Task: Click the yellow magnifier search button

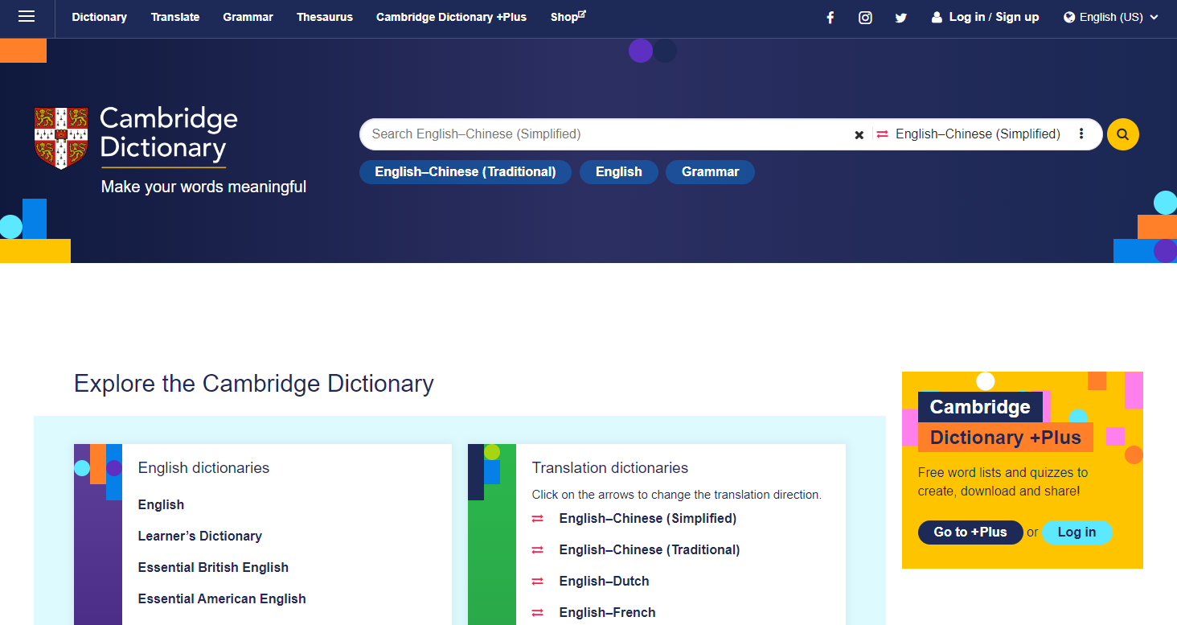Action: (1123, 134)
